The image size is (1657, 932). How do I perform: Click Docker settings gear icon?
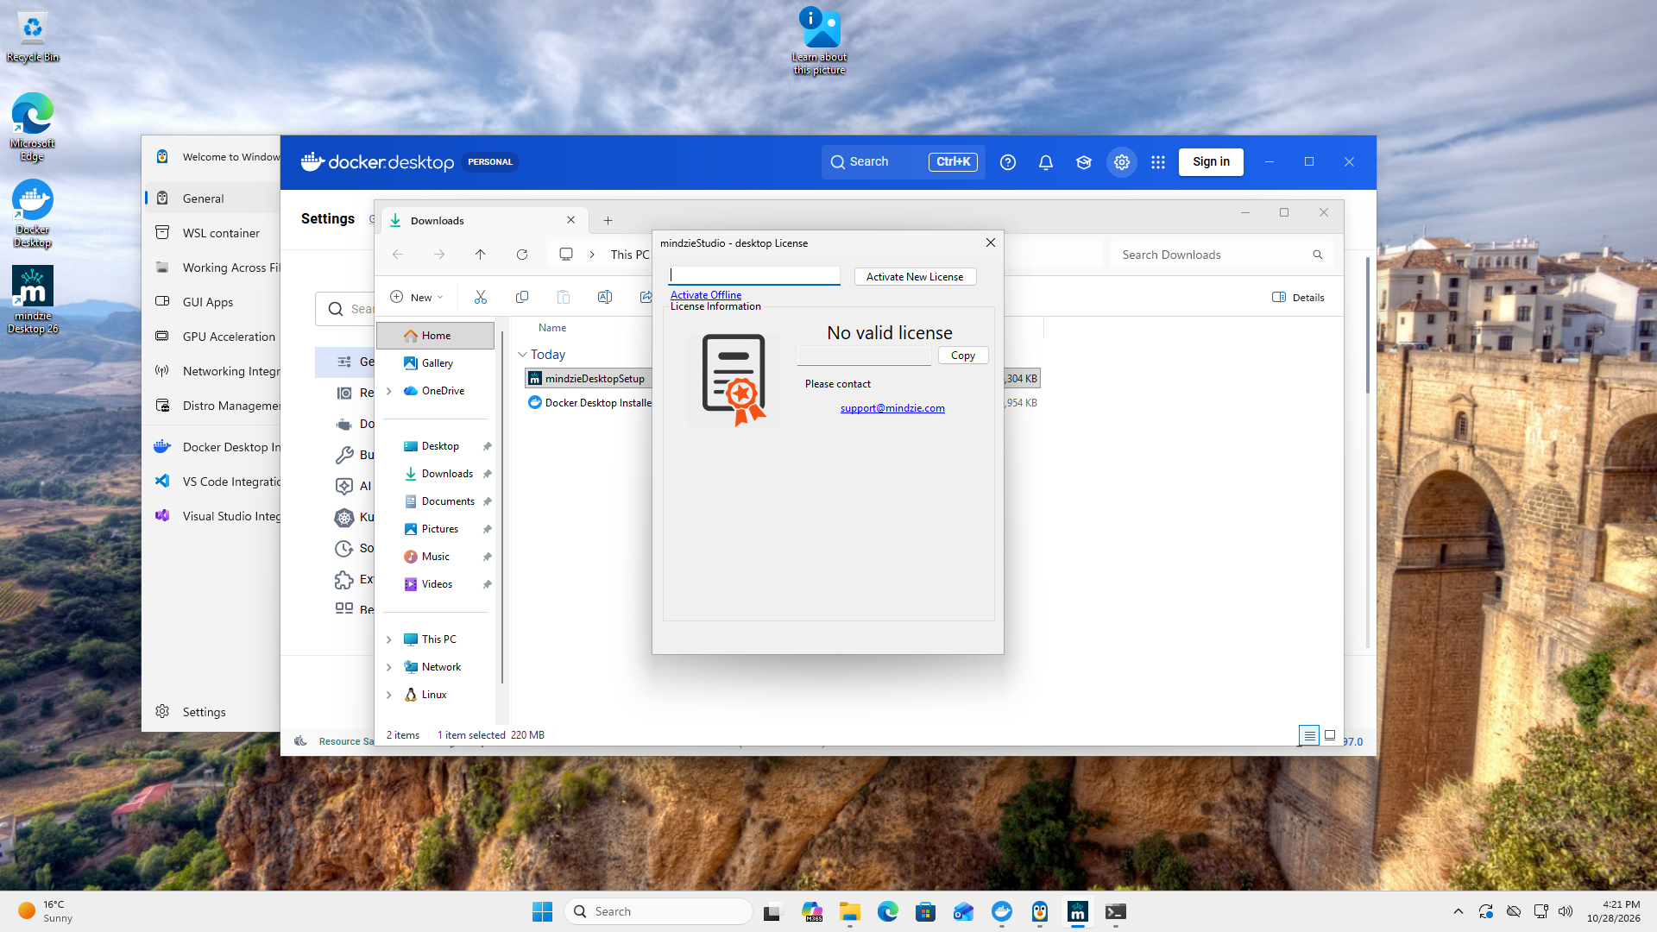tap(1121, 162)
